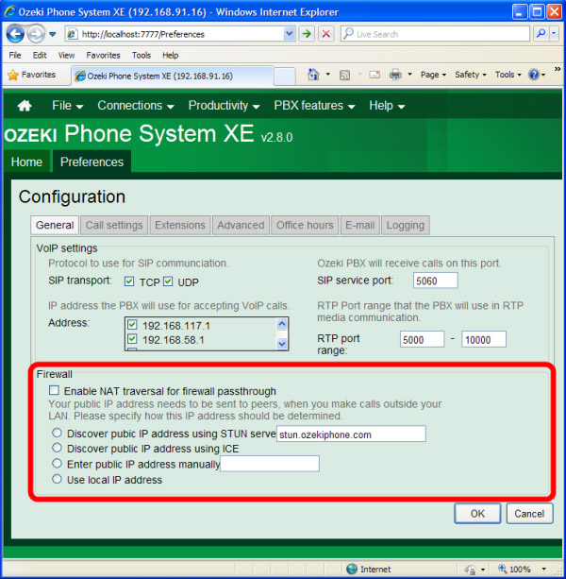Switch to the Logging tab

tap(406, 225)
